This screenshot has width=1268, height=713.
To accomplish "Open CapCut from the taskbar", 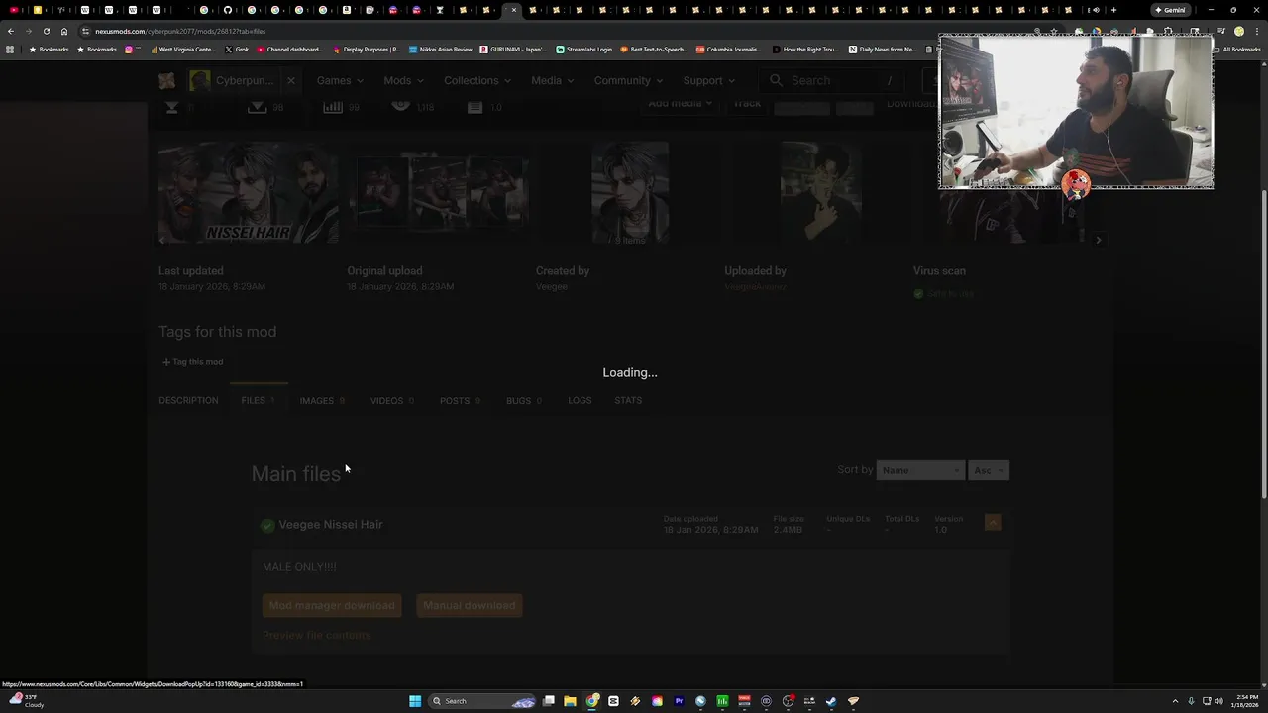I will tap(613, 701).
